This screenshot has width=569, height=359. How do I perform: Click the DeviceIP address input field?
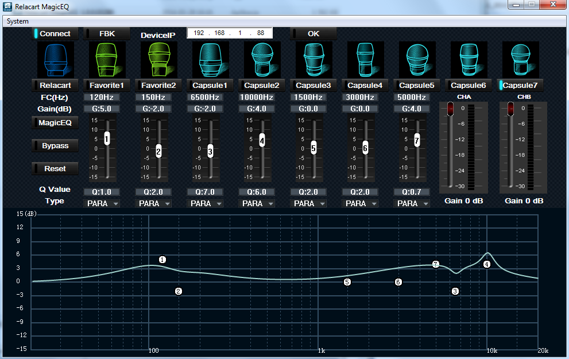230,33
